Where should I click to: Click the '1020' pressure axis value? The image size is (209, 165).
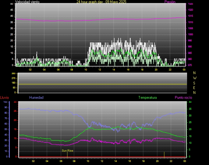tap(190, 10)
